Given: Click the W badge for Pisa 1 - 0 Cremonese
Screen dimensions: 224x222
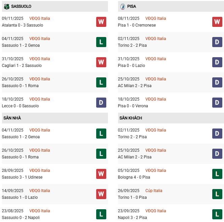Looking at the screenshot, I should pos(217,22).
